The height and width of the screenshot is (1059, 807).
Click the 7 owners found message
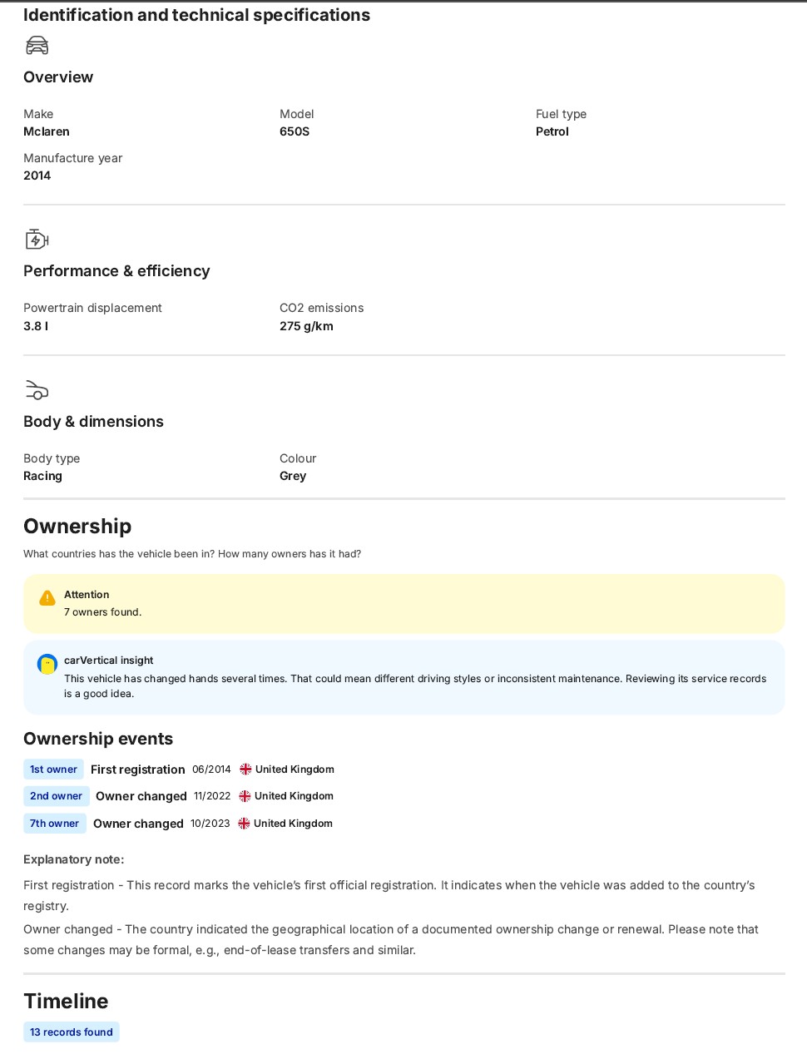coord(103,612)
